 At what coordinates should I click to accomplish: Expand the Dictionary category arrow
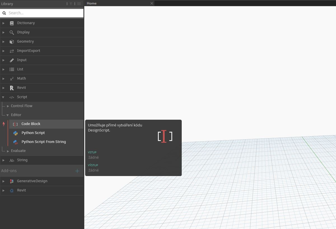point(3,23)
